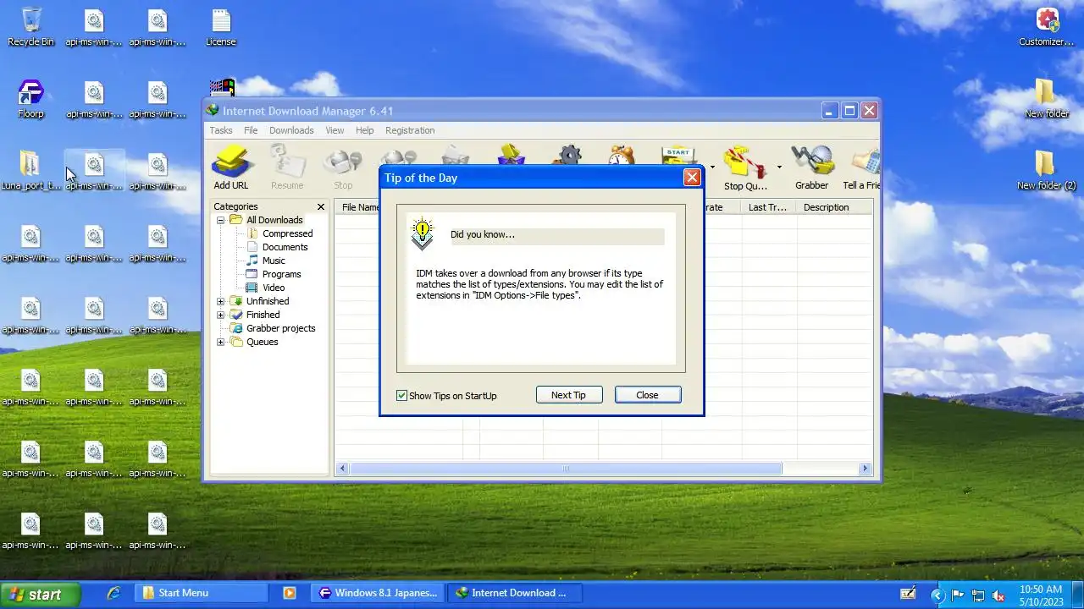
Task: Open the File menu
Action: point(251,130)
